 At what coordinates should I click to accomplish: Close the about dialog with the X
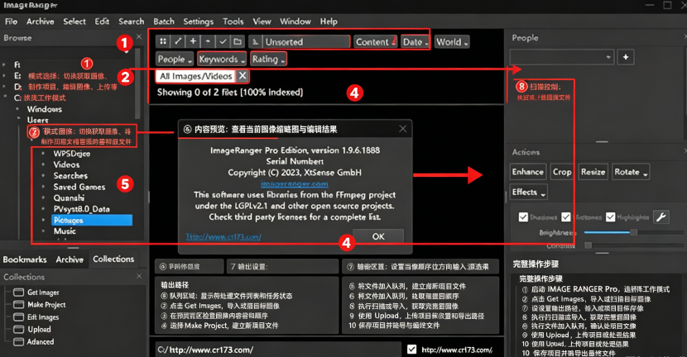pos(402,129)
